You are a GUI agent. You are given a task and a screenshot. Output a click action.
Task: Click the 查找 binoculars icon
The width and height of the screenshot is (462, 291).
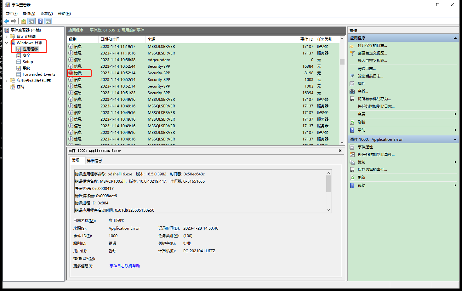click(x=352, y=91)
